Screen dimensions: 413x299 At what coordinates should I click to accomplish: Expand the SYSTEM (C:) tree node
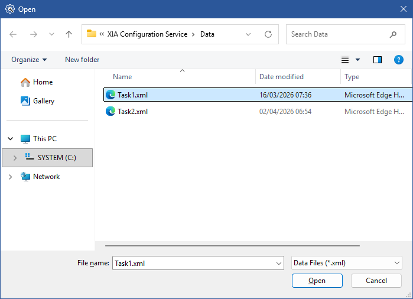15,158
